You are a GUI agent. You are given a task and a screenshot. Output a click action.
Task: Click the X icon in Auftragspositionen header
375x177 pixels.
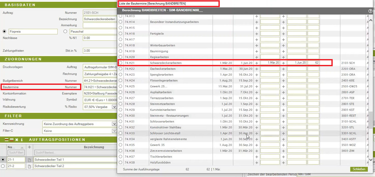click(x=17, y=140)
